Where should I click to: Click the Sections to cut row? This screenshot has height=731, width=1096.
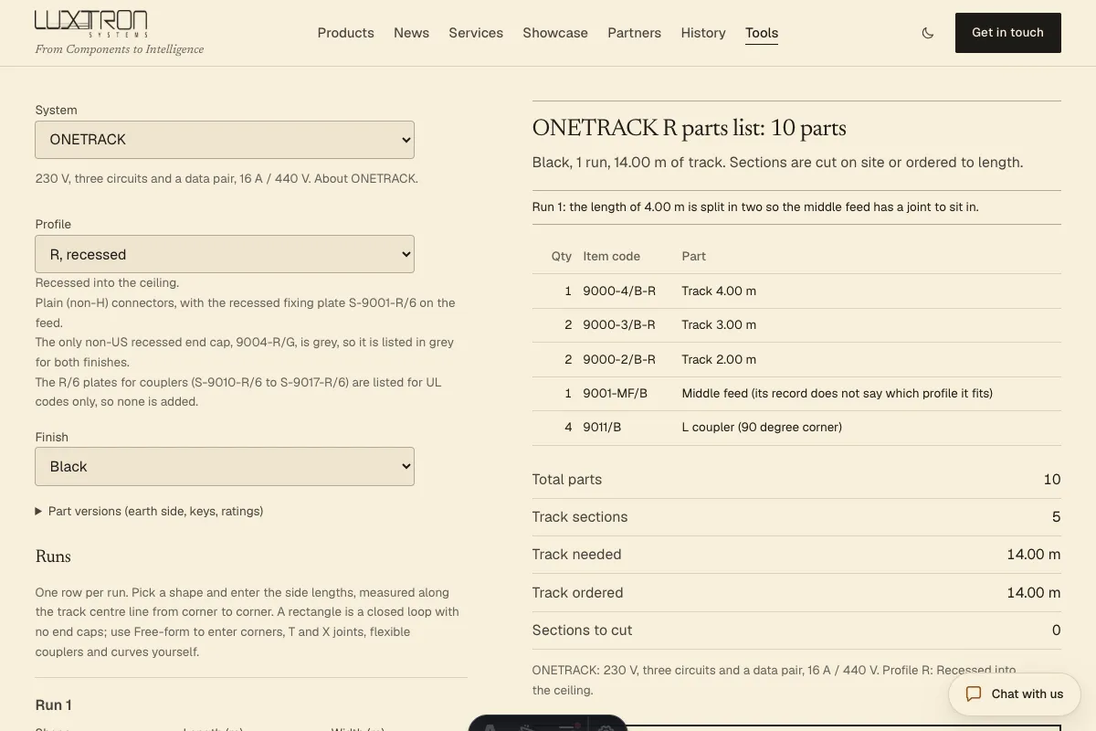[796, 630]
